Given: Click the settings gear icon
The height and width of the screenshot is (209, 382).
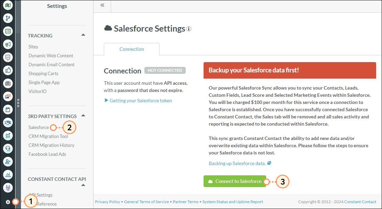Looking at the screenshot, I should click(x=8, y=202).
